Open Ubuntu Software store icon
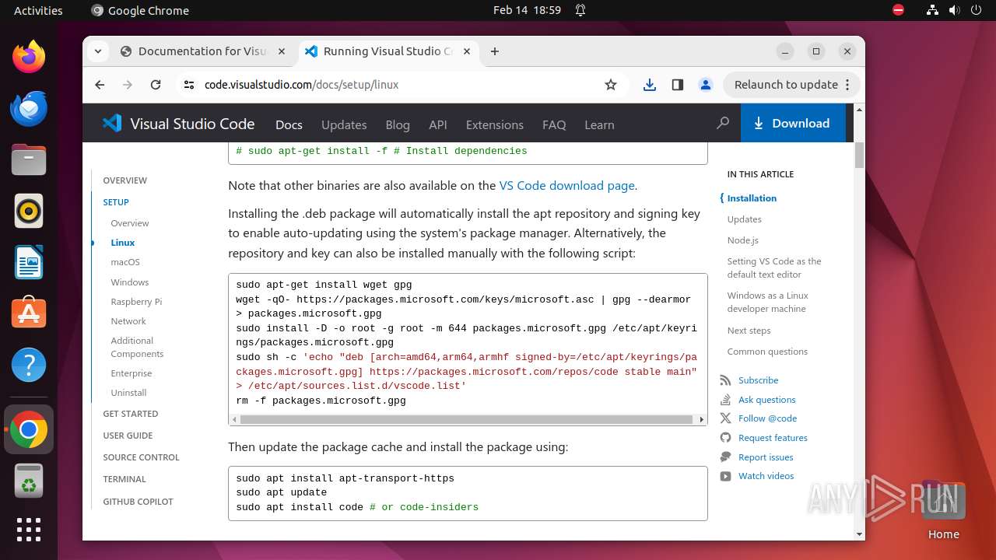The width and height of the screenshot is (996, 560). tap(29, 313)
